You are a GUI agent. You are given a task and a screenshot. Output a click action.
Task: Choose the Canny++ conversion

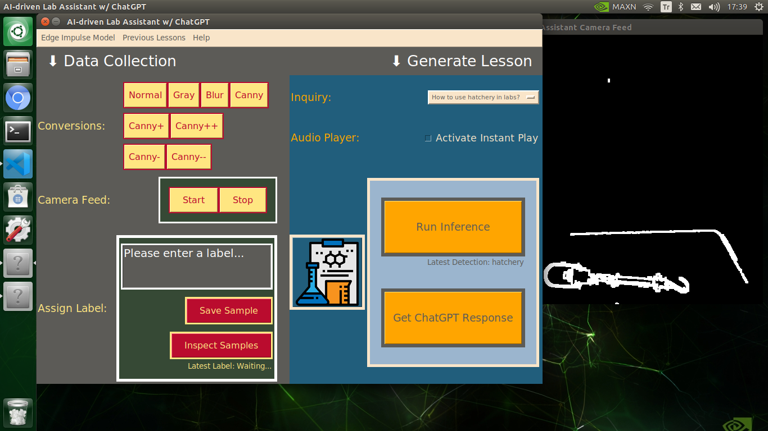coord(197,126)
